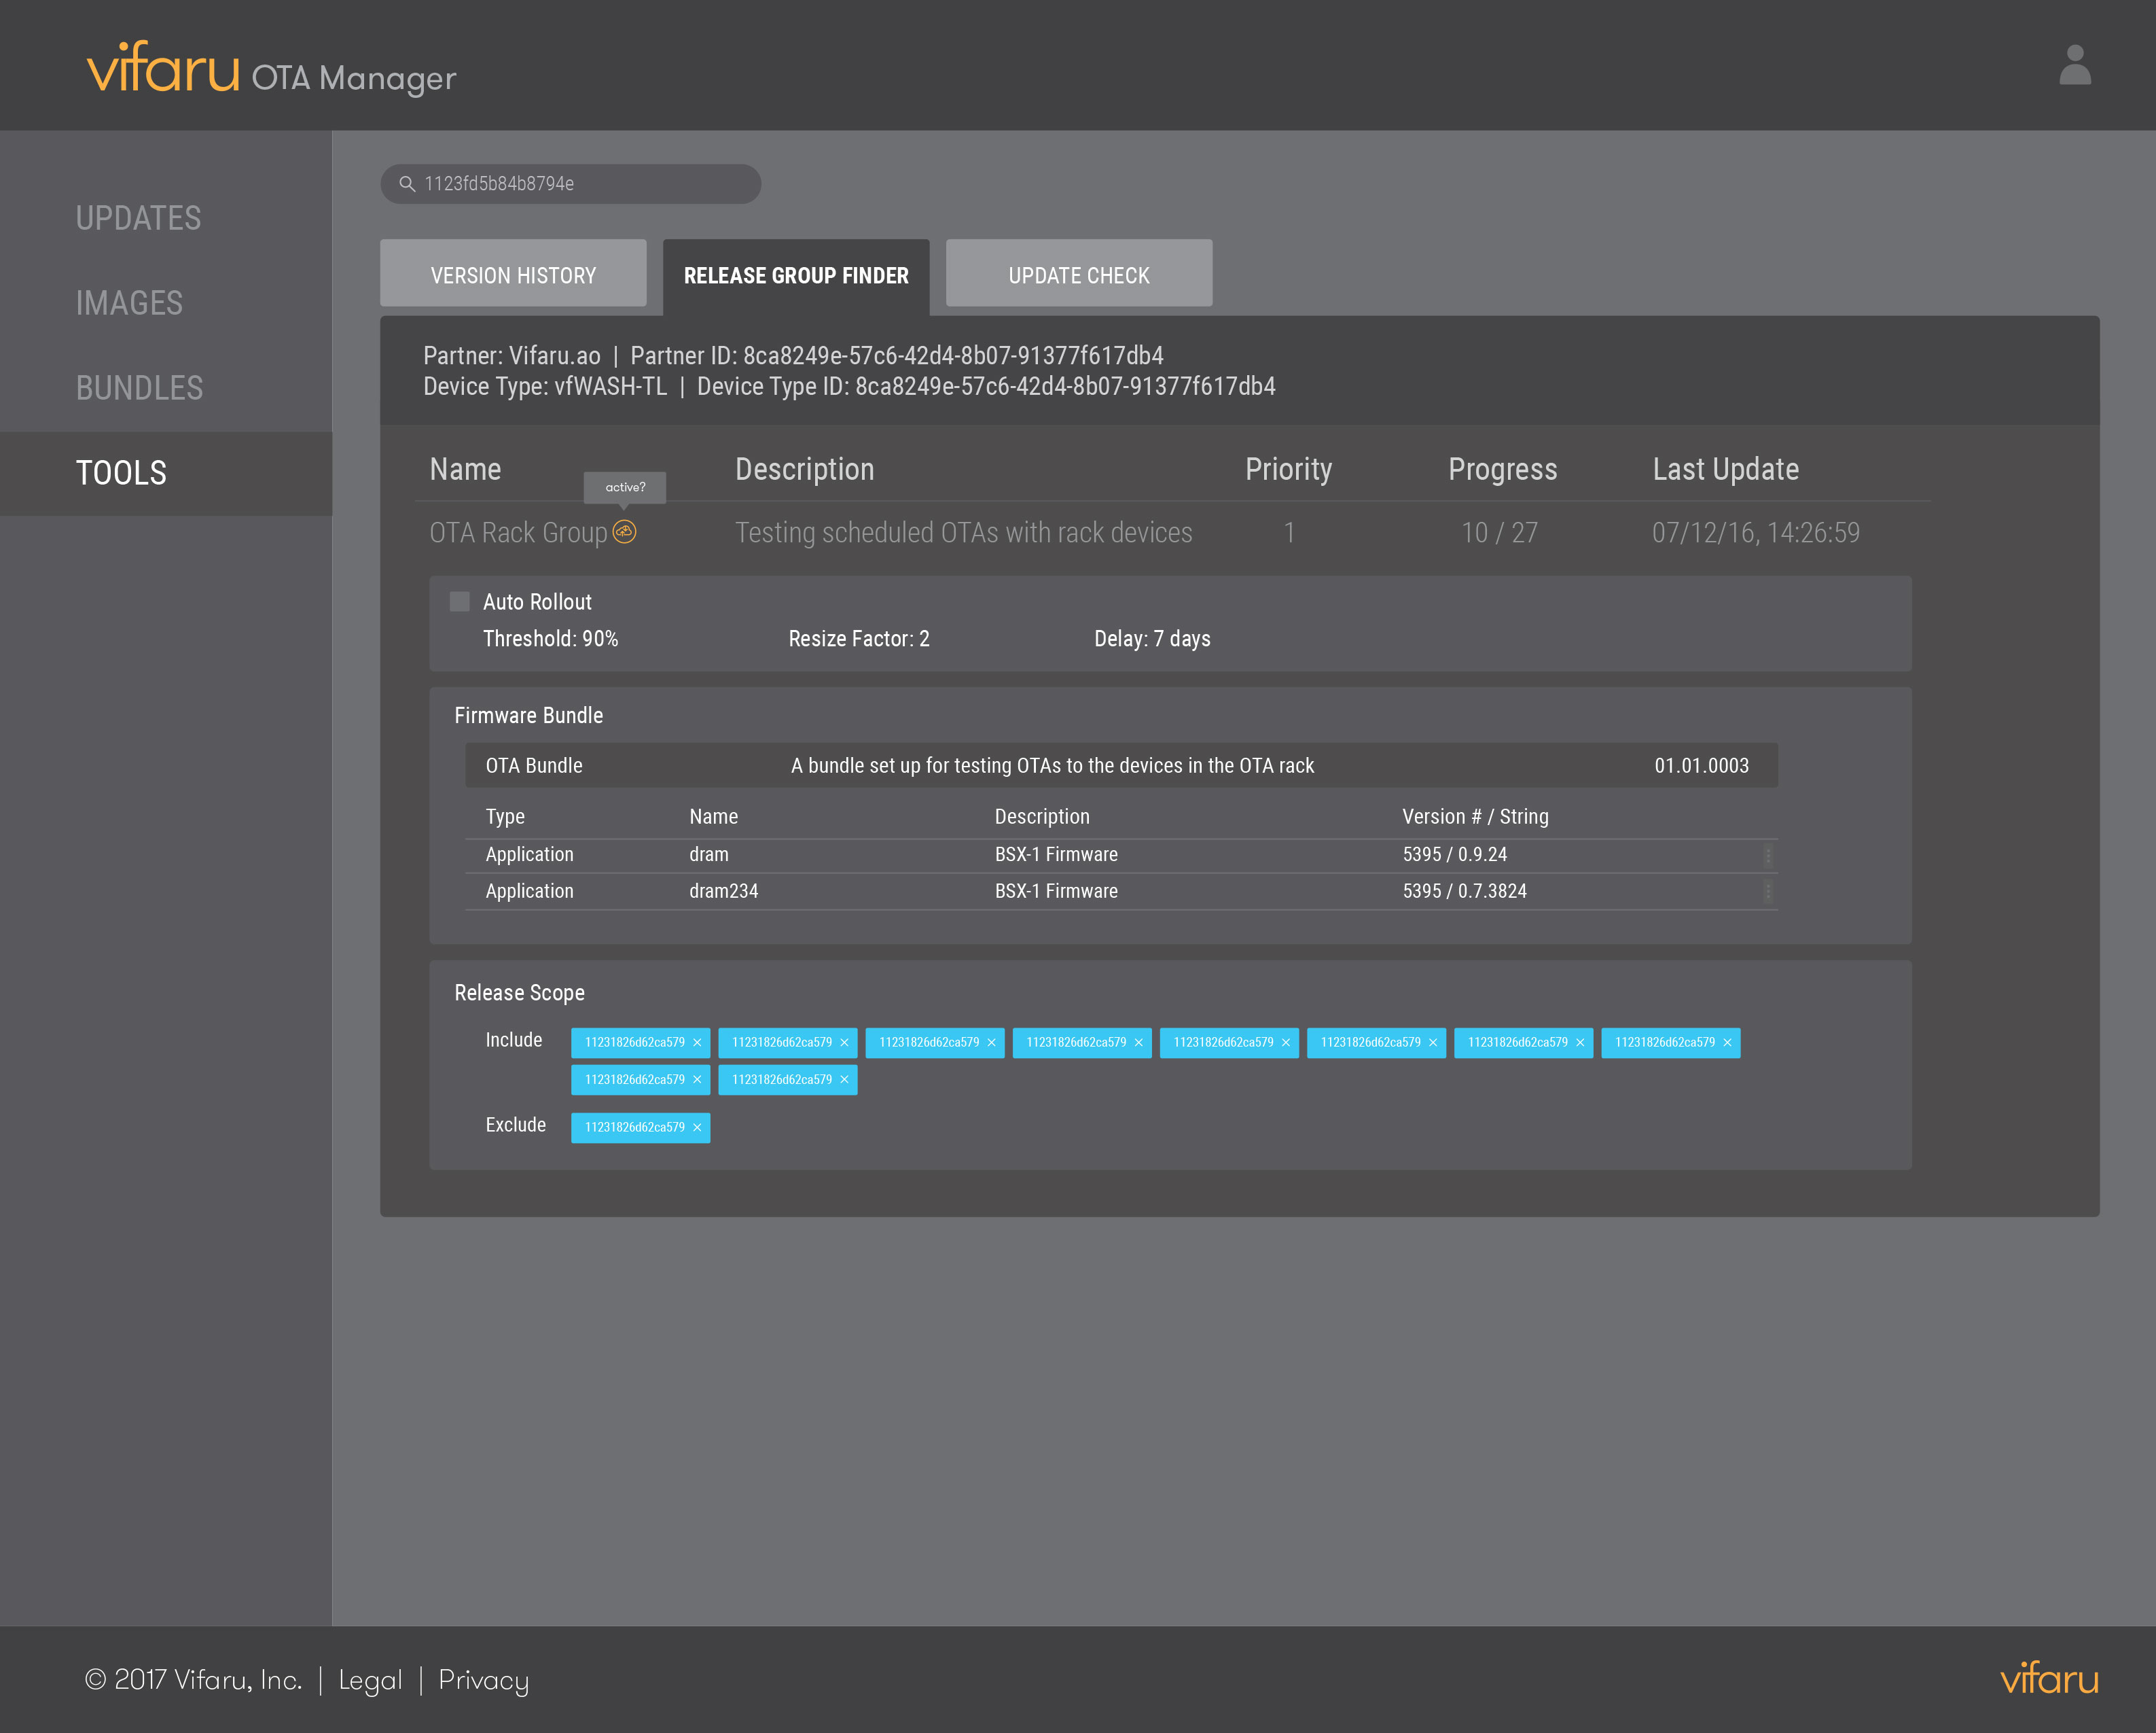Click the cloud sync icon beside OTA Rack Group
Image resolution: width=2156 pixels, height=1733 pixels.
pos(624,531)
